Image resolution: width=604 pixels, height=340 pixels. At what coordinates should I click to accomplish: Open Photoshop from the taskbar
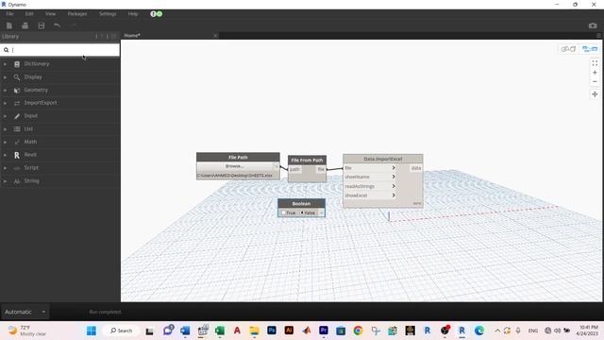[x=272, y=331]
